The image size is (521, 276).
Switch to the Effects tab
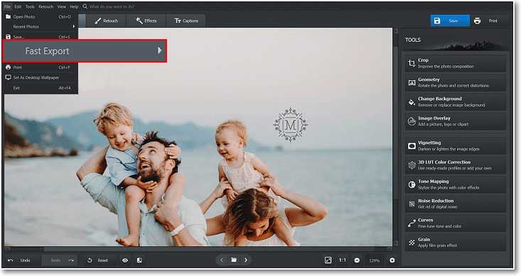click(146, 21)
